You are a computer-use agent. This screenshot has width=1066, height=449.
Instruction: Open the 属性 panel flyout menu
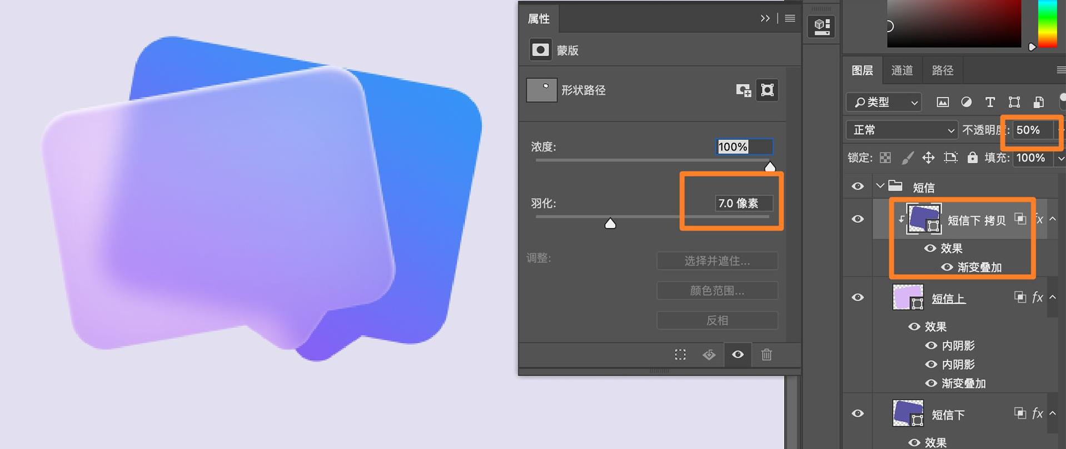click(x=790, y=18)
